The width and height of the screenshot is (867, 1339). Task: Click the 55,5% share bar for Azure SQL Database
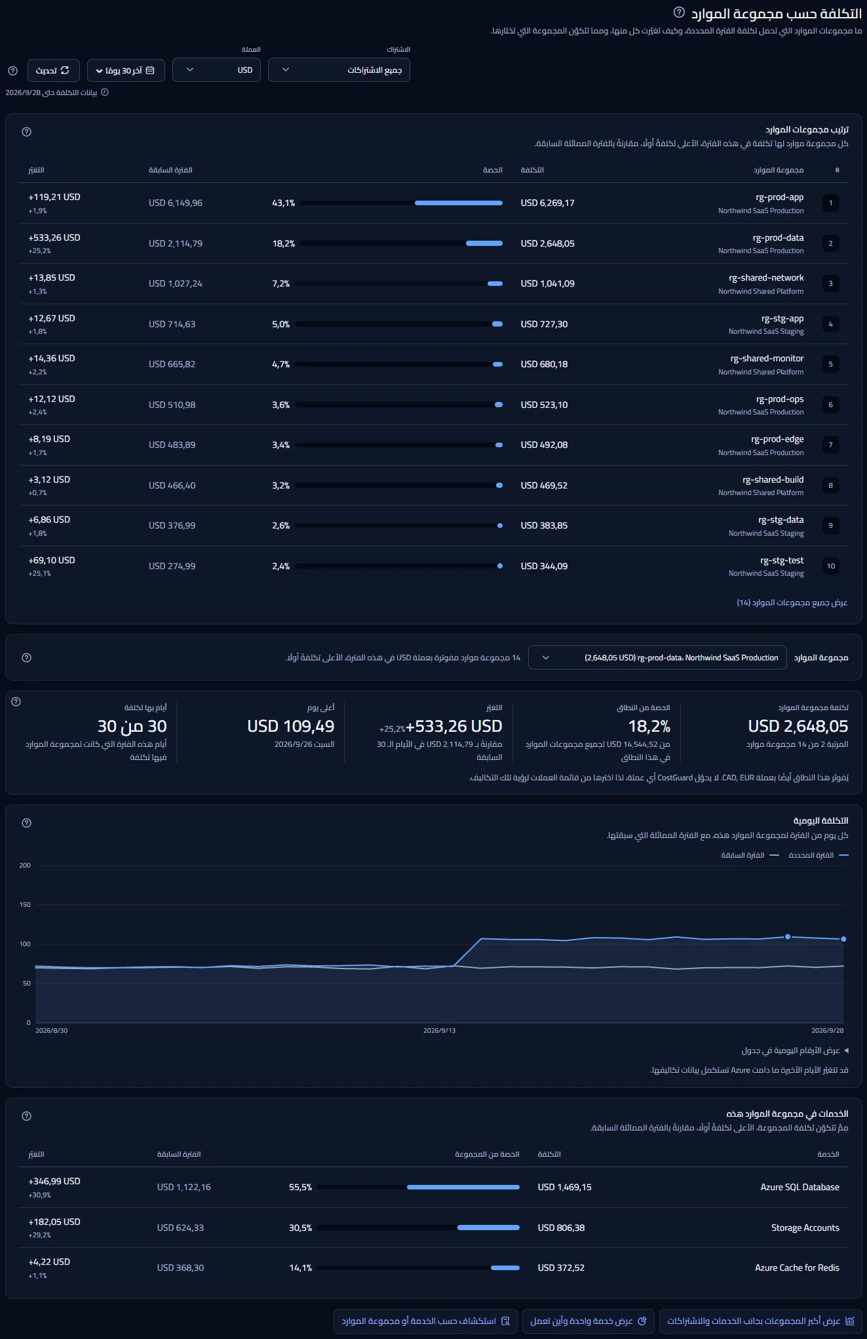coord(418,1188)
